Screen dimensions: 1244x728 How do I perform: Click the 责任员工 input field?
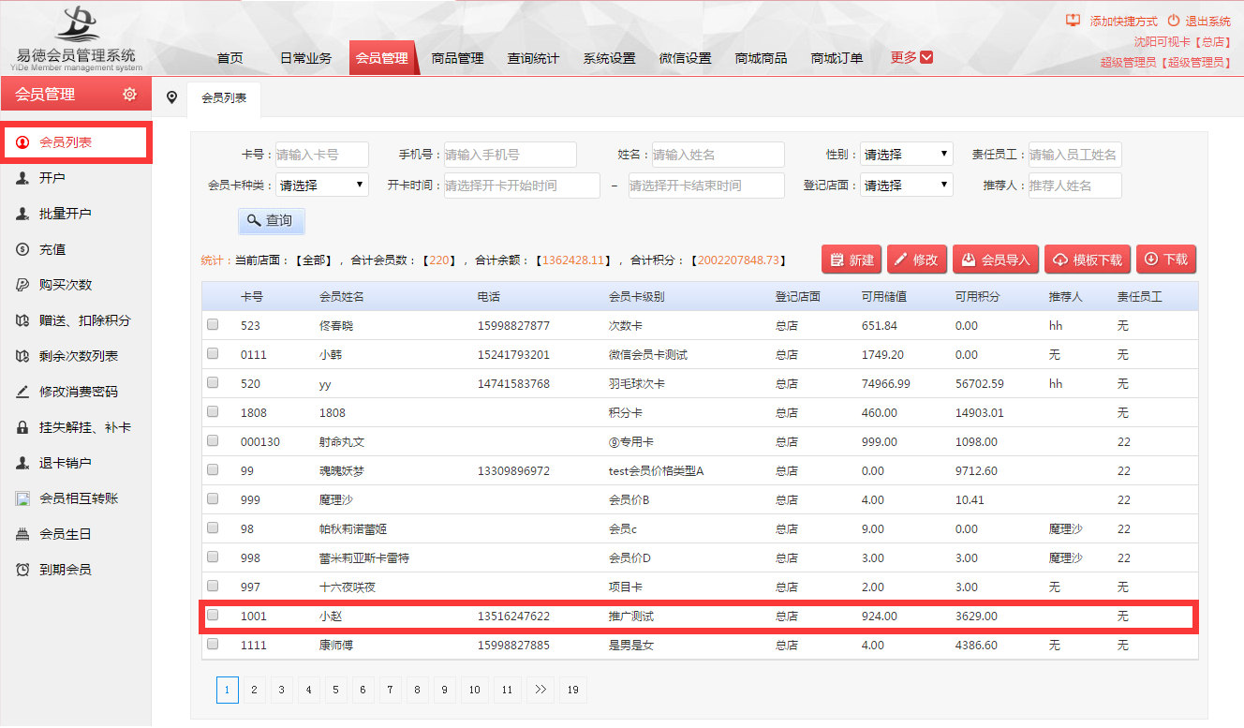(1075, 155)
